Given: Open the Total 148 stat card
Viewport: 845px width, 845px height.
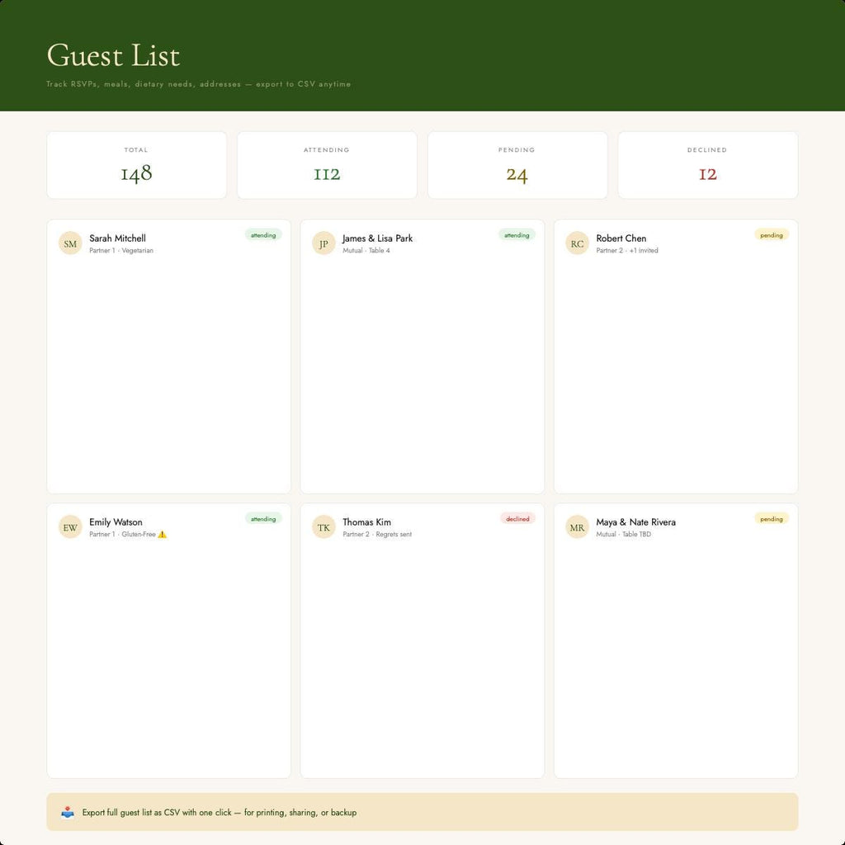Looking at the screenshot, I should click(136, 165).
